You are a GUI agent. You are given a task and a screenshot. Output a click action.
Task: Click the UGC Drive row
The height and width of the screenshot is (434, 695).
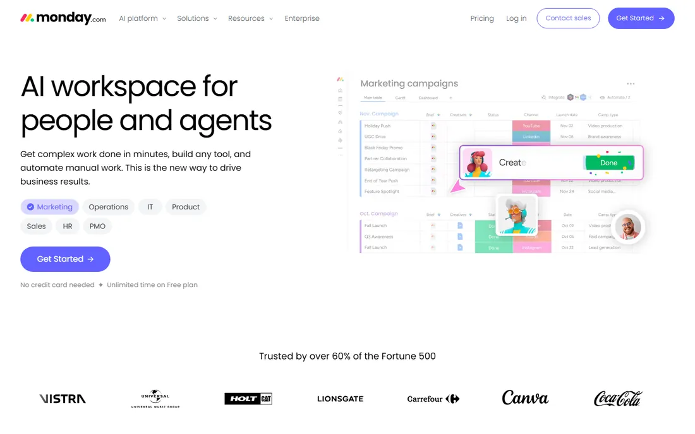(x=500, y=137)
